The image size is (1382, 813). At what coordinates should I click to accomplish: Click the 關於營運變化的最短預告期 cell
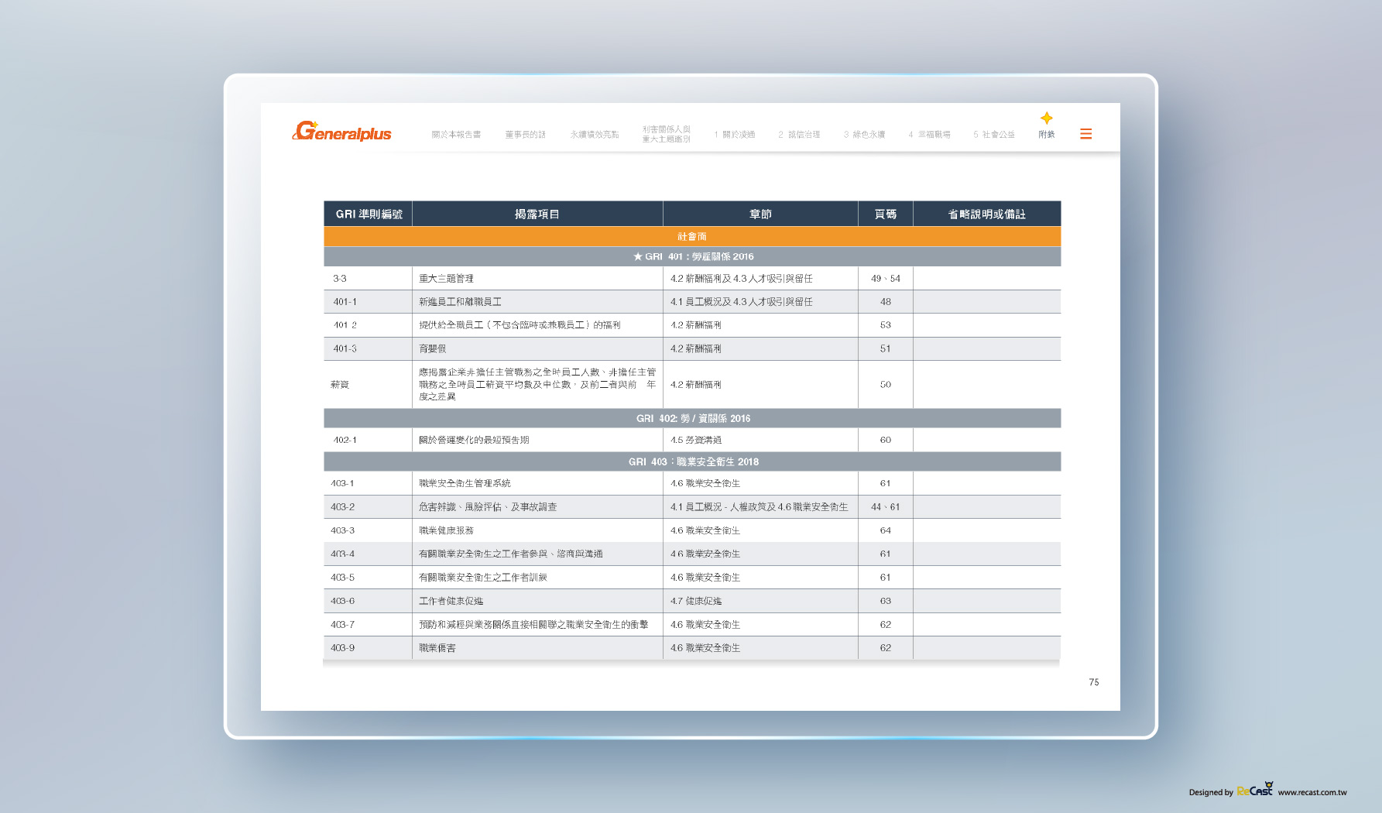click(x=537, y=440)
